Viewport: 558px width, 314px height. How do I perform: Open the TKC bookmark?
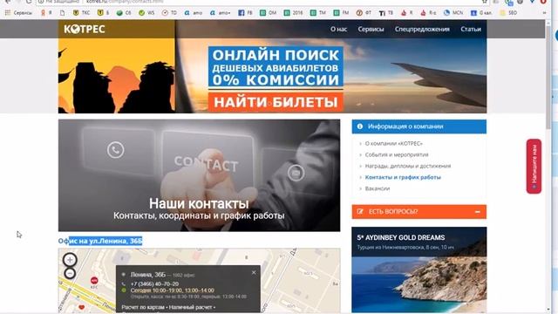coord(81,13)
